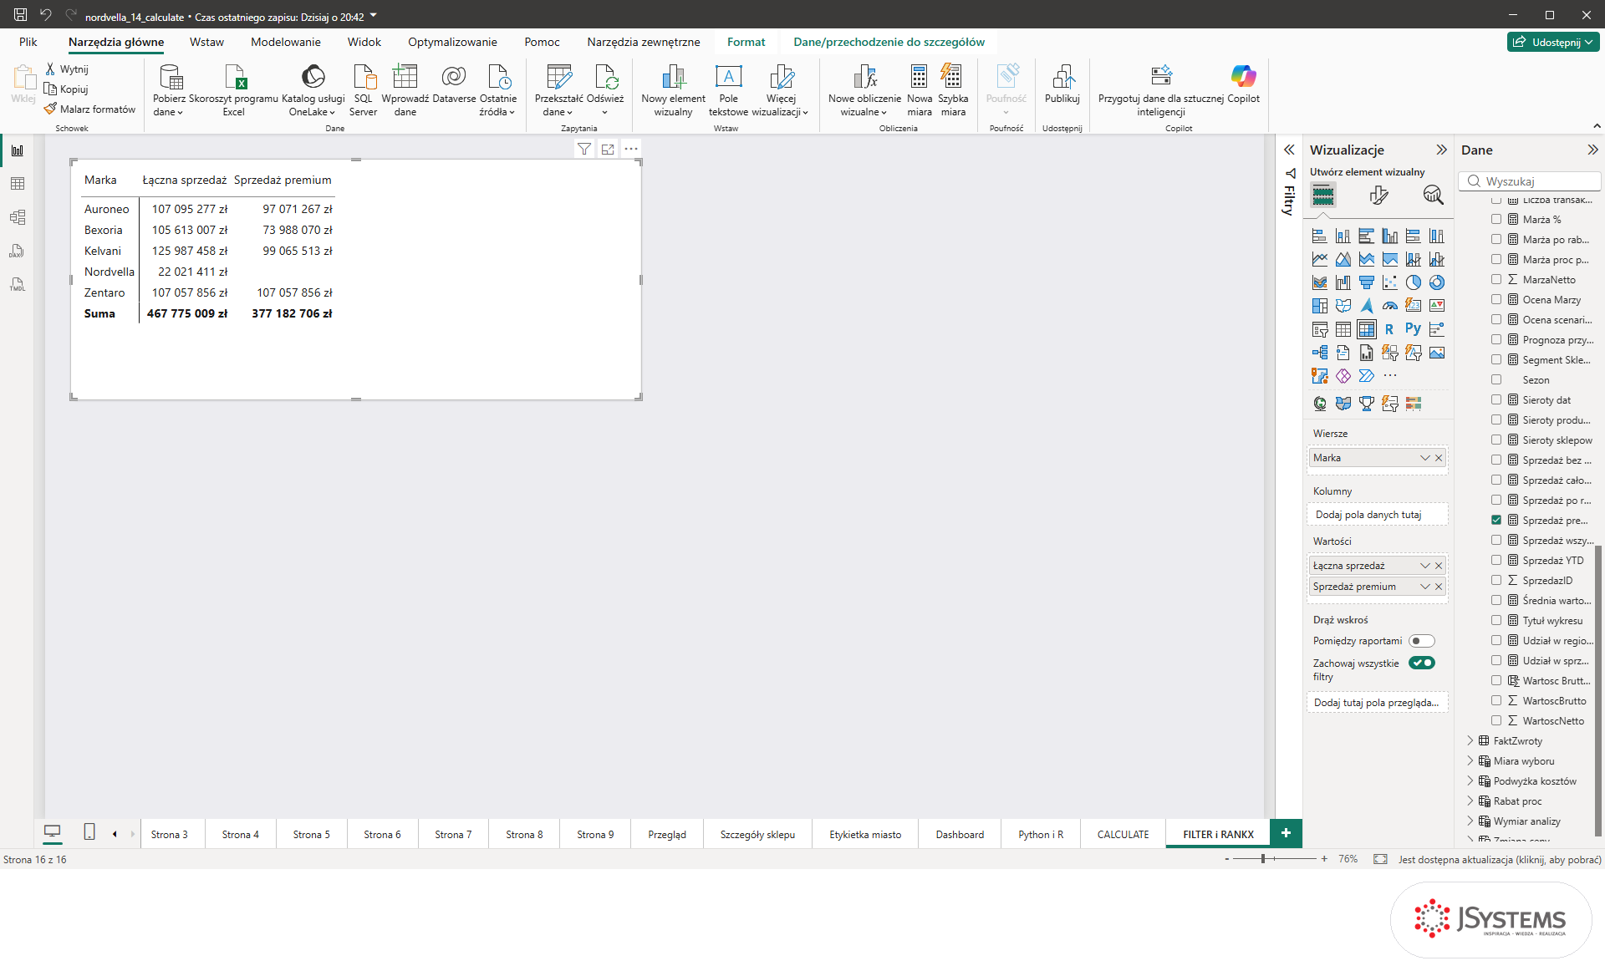Switch to Table view in left sidebar
Viewport: 1605px width, 971px height.
point(18,184)
